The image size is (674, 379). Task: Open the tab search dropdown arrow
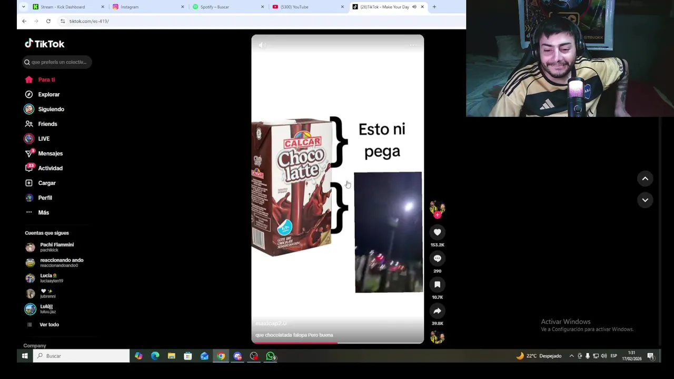[23, 7]
